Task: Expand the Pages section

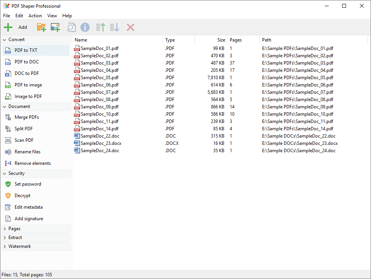Action: tap(4, 229)
